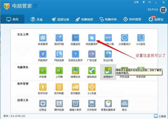This screenshot has width=168, height=119.
Task: Open 文件粉碎 file shredder
Action: (92, 104)
